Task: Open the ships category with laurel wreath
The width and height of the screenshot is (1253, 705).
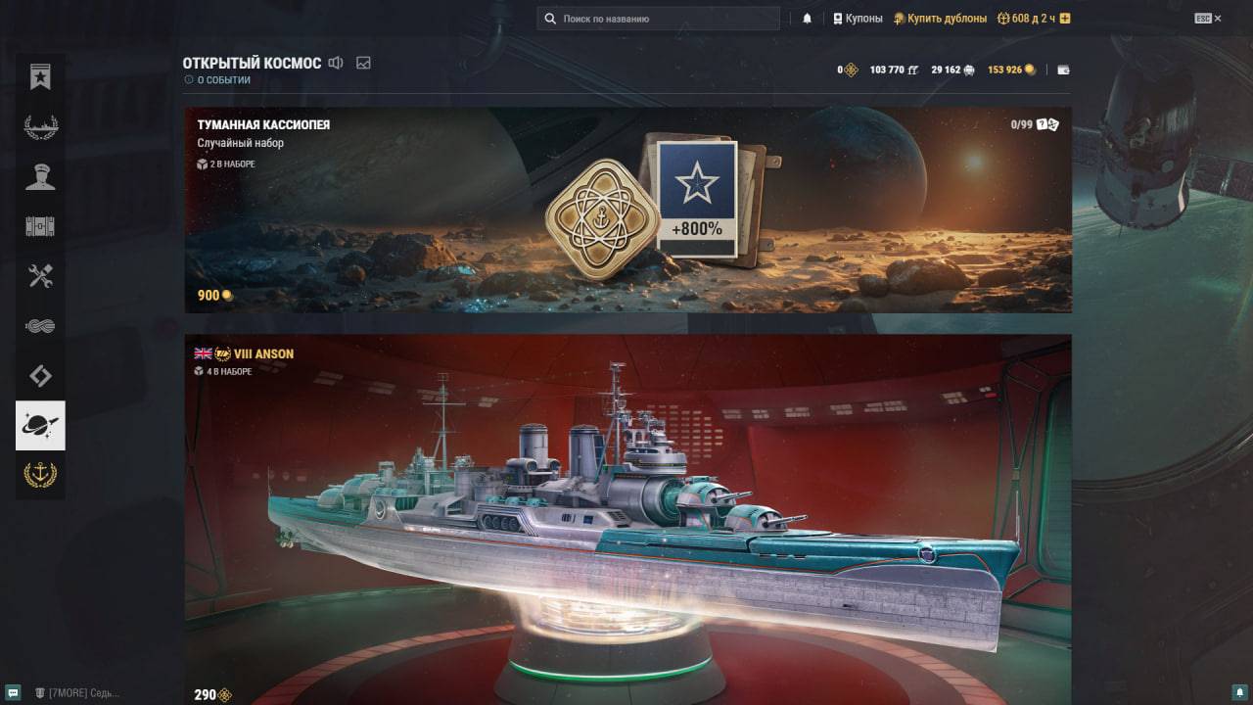Action: click(x=40, y=127)
